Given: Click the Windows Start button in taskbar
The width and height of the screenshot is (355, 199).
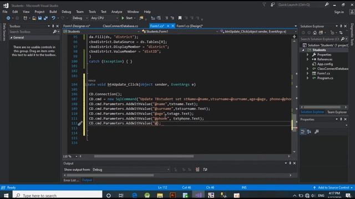Looking at the screenshot, I should [6, 195].
